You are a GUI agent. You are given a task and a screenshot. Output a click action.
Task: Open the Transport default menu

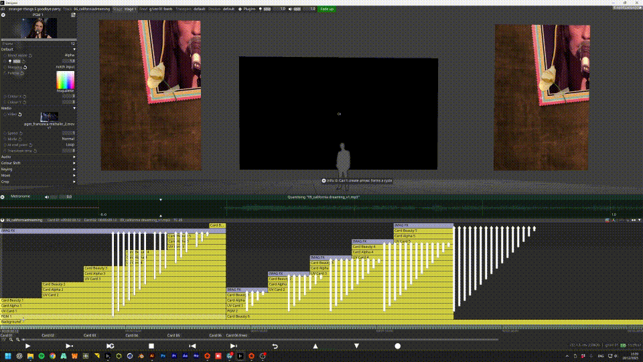click(x=190, y=9)
